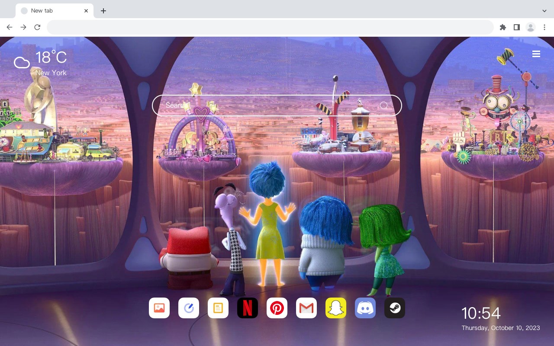This screenshot has height=346, width=554.
Task: Go back to the previous page
Action: tap(10, 27)
